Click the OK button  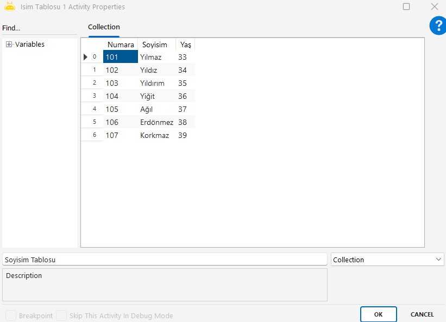point(378,314)
